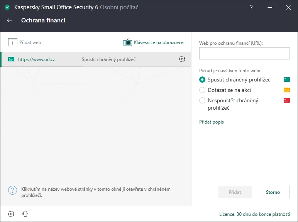Image resolution: width=298 pixels, height=222 pixels.
Task: Open the support headset icon
Action: (x=25, y=214)
